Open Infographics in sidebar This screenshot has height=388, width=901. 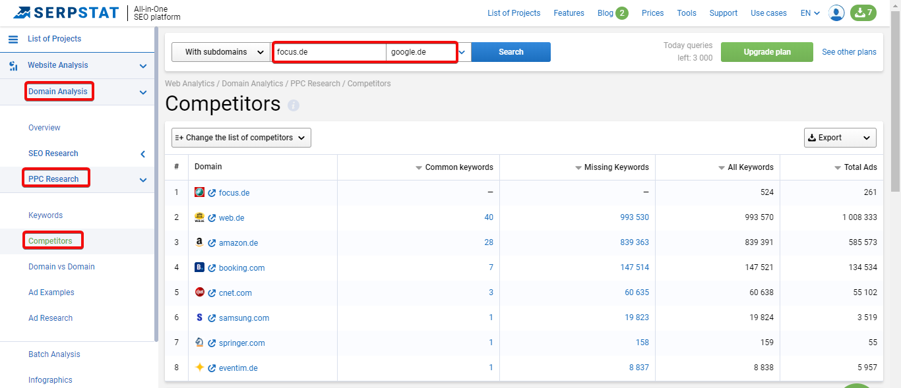[x=50, y=380]
